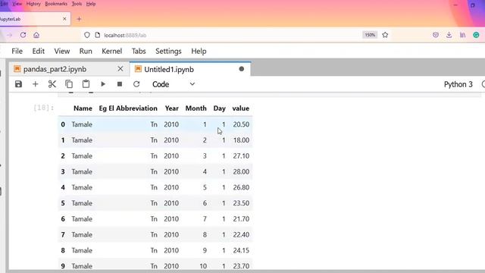Screen dimensions: 485x273
Task: Click the 26.80 value in row 4
Action: (241, 187)
